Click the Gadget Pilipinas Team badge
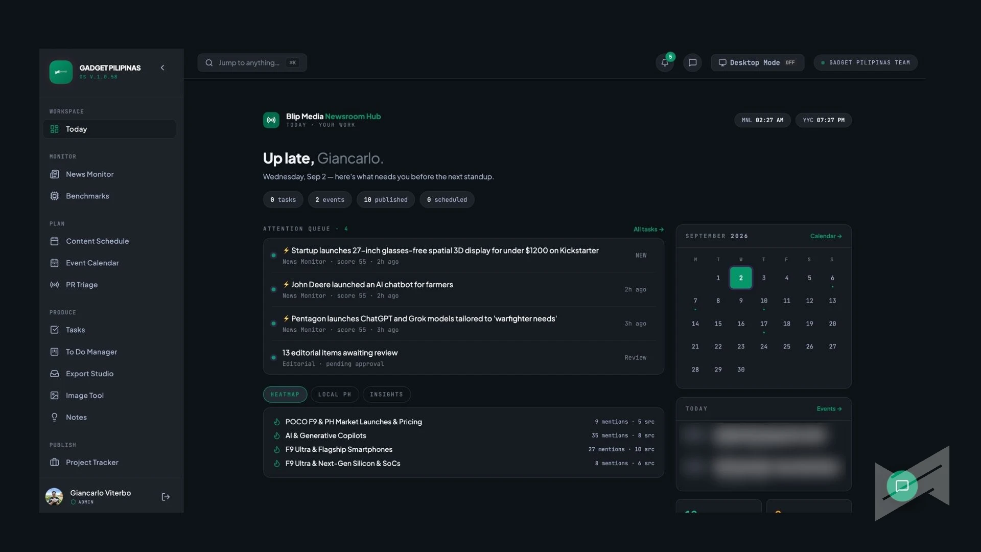 click(x=866, y=63)
